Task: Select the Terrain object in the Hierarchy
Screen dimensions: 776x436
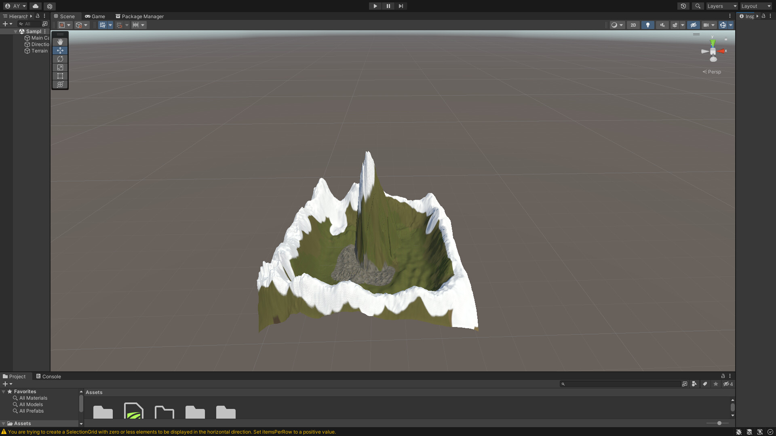Action: 38,50
